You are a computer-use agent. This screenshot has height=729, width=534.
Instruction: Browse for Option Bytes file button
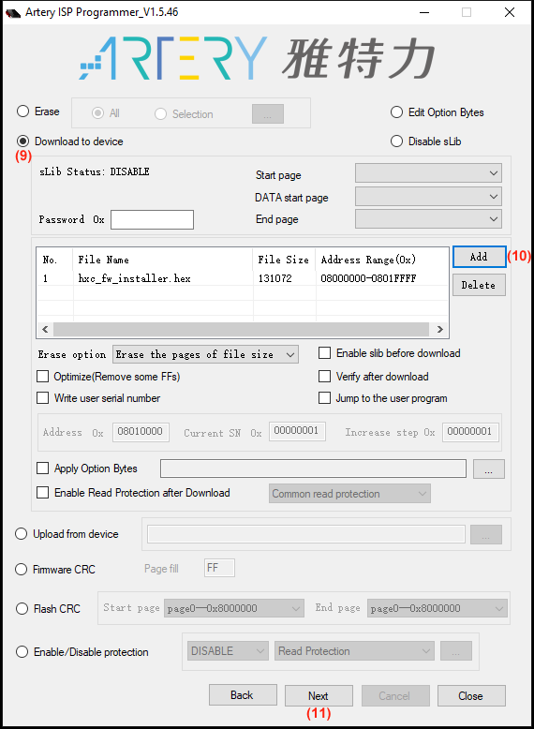coord(488,469)
